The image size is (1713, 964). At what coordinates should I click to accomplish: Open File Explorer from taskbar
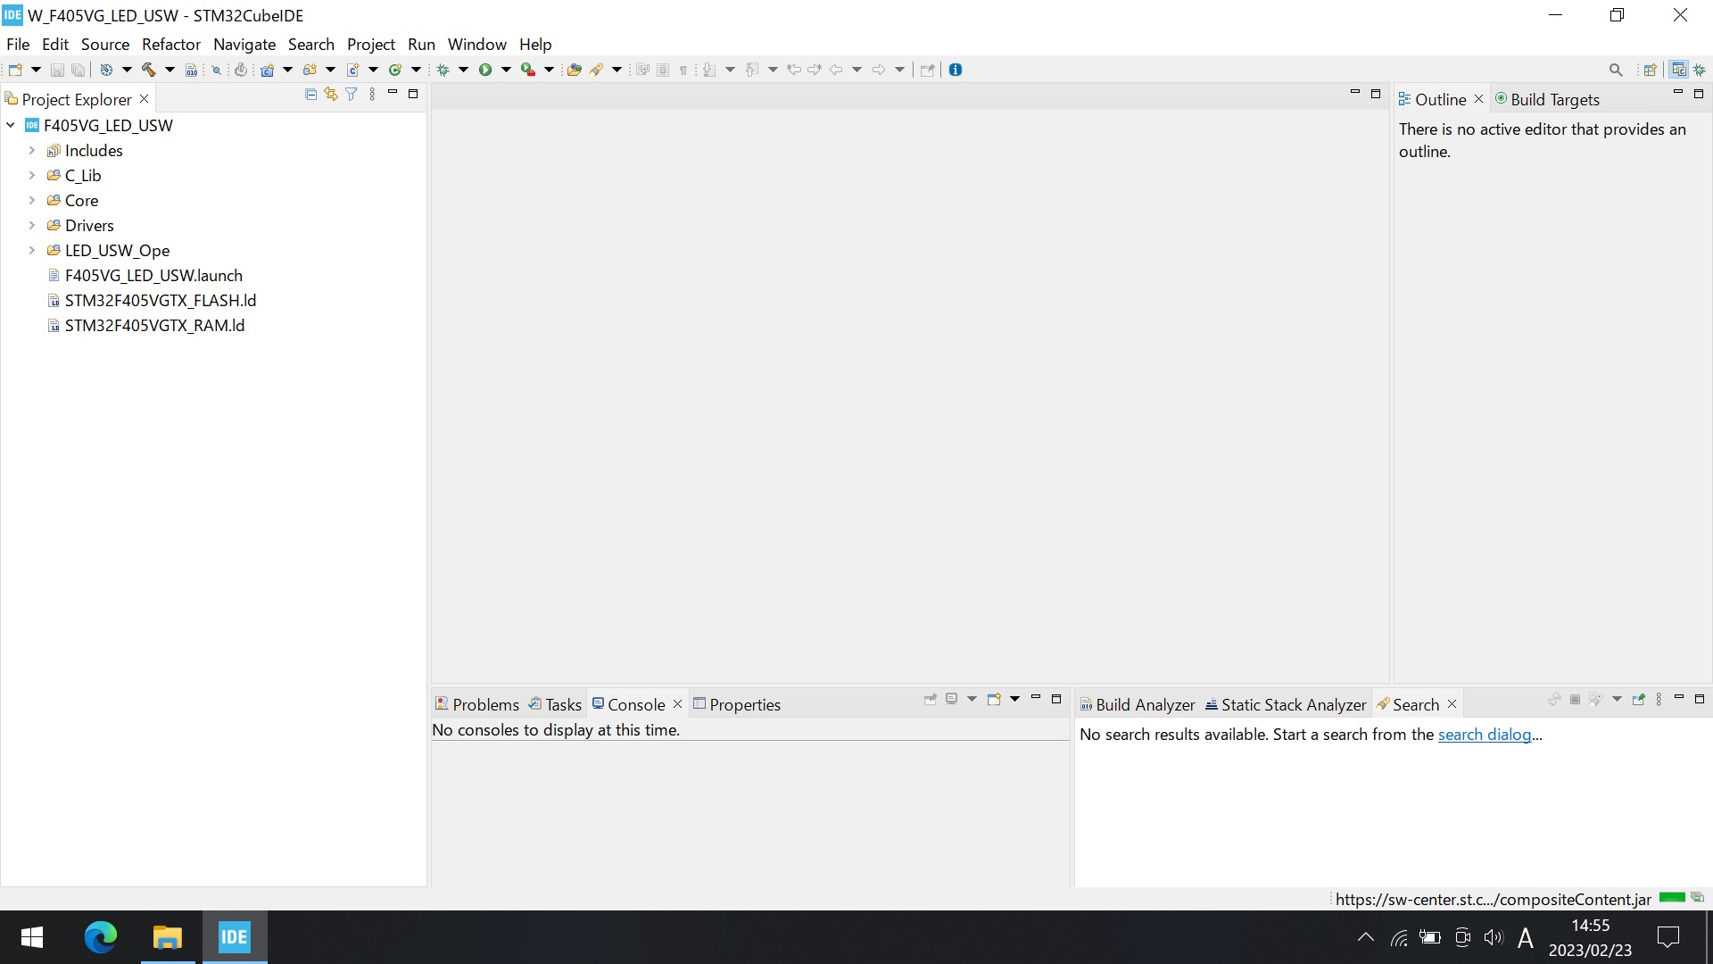[167, 937]
